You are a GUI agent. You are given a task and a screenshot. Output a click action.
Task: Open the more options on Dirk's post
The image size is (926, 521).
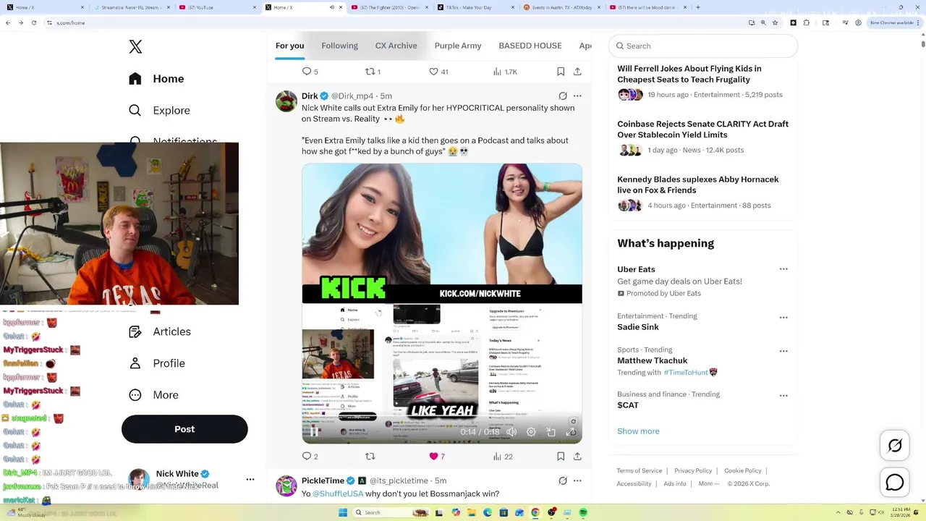[x=577, y=96]
